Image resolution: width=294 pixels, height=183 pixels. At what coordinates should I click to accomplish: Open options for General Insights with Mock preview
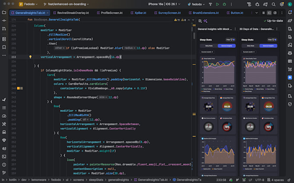tap(235, 29)
